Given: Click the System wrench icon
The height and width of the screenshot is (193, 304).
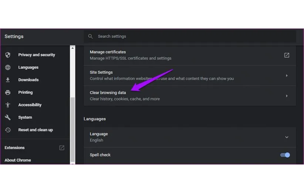Looking at the screenshot, I should (8, 118).
